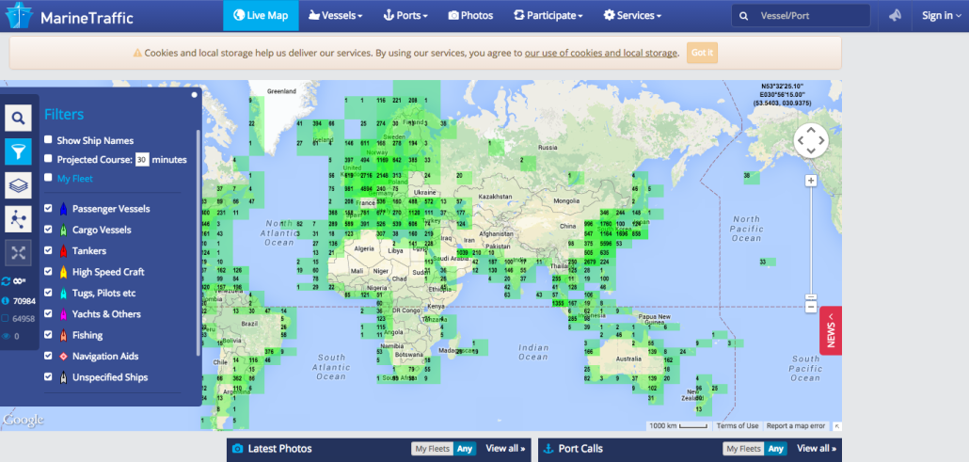Uncheck Navigation Aids filter checkbox
The image size is (969, 462).
48,356
